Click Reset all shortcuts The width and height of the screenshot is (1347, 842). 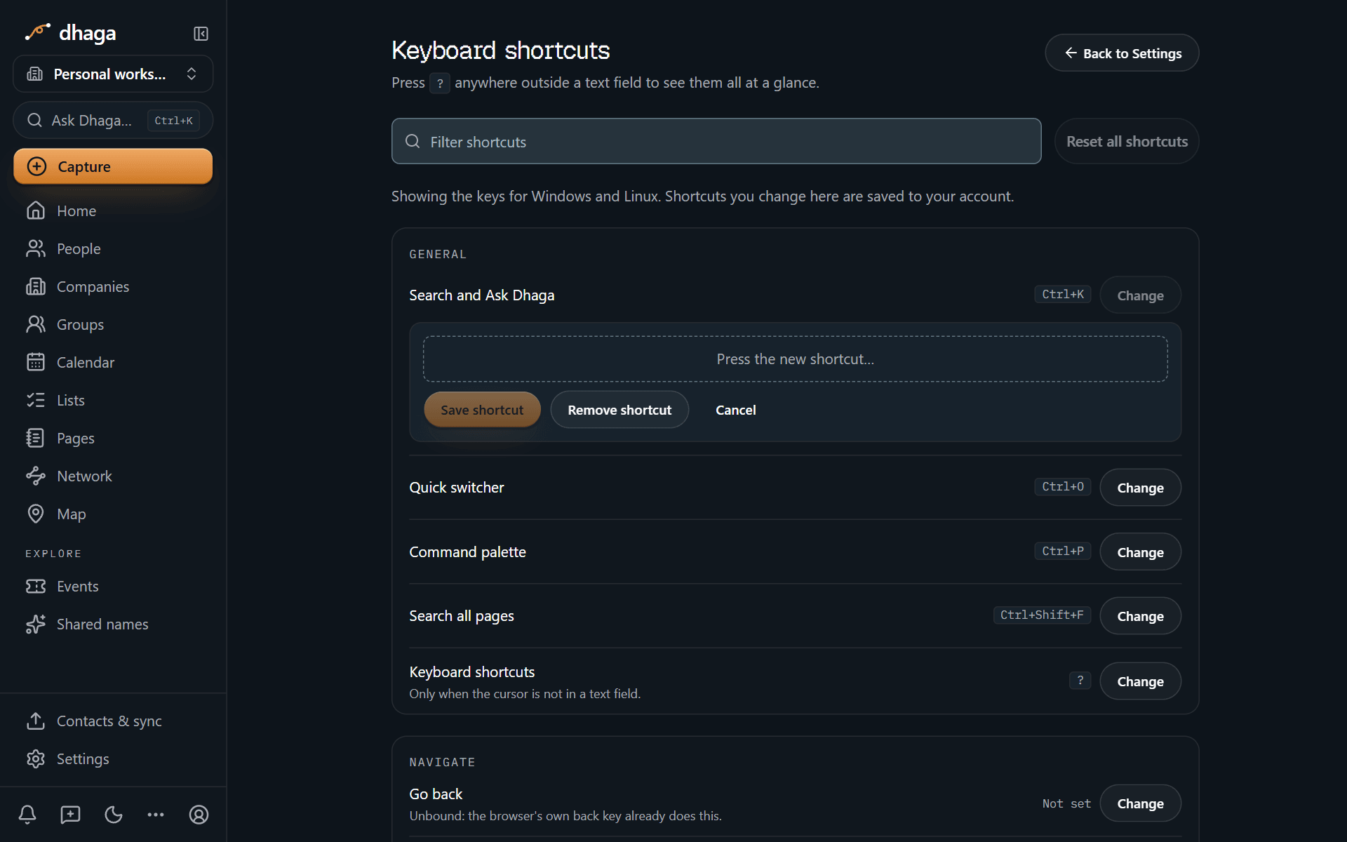(x=1127, y=141)
